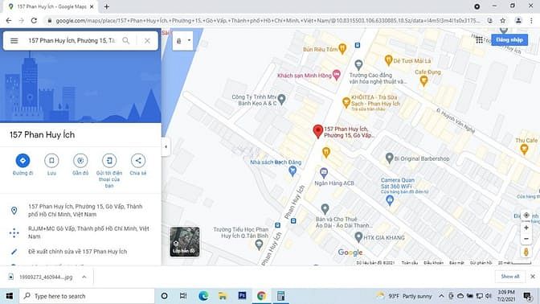This screenshot has width=540, height=304.
Task: Click inside the Maps search field
Action: [72, 41]
